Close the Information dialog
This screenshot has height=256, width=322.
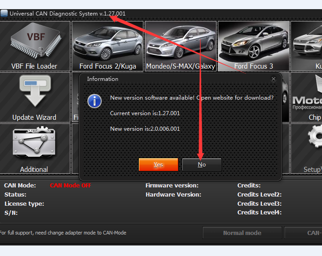click(273, 79)
